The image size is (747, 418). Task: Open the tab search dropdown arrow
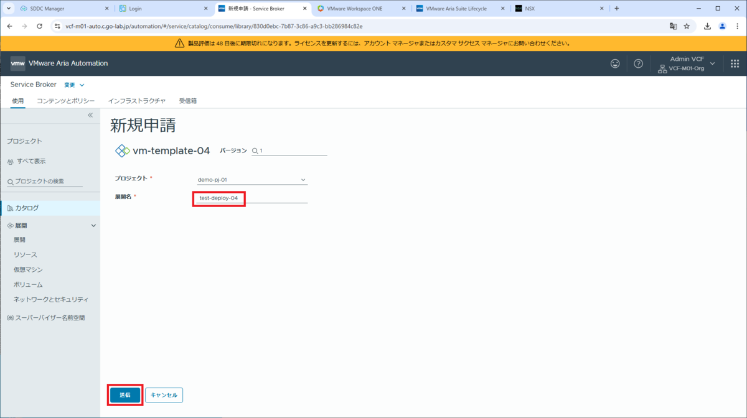coord(9,9)
